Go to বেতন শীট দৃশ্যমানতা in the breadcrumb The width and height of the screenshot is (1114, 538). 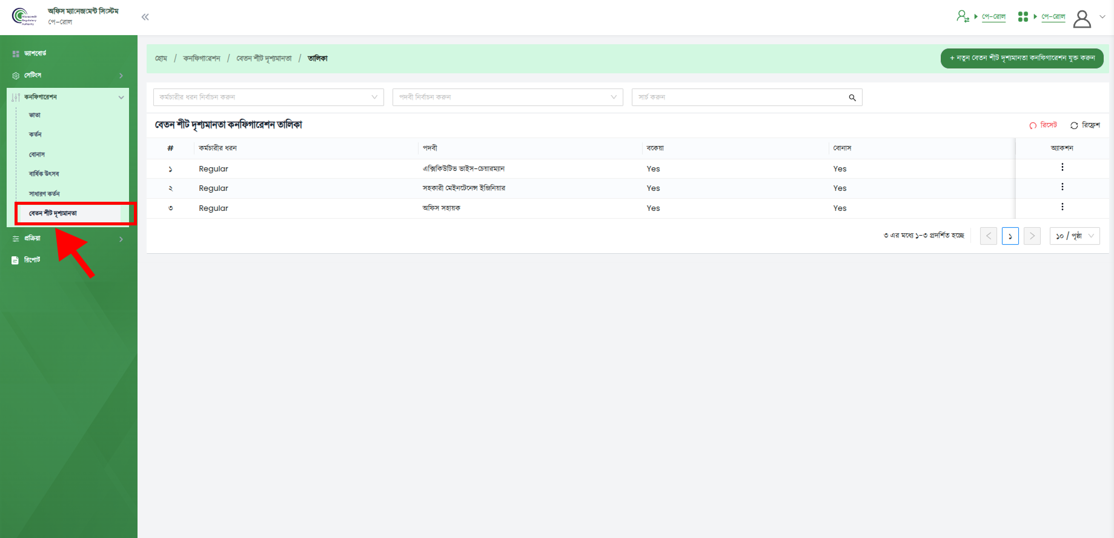click(x=264, y=58)
